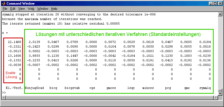Click the horizontal scrollbar track

point(110,98)
